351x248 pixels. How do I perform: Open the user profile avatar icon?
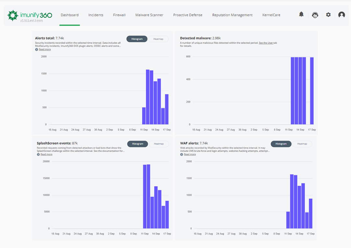click(x=342, y=15)
